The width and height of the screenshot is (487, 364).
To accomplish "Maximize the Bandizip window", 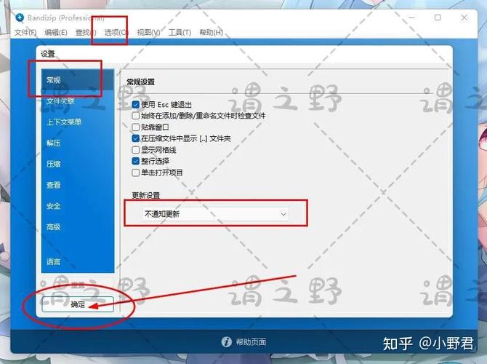I will click(438, 17).
